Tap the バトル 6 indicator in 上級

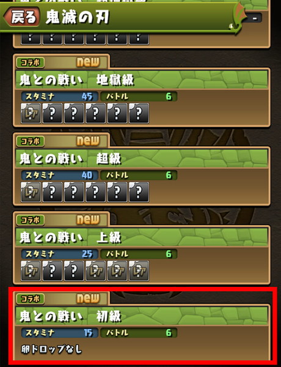click(139, 254)
